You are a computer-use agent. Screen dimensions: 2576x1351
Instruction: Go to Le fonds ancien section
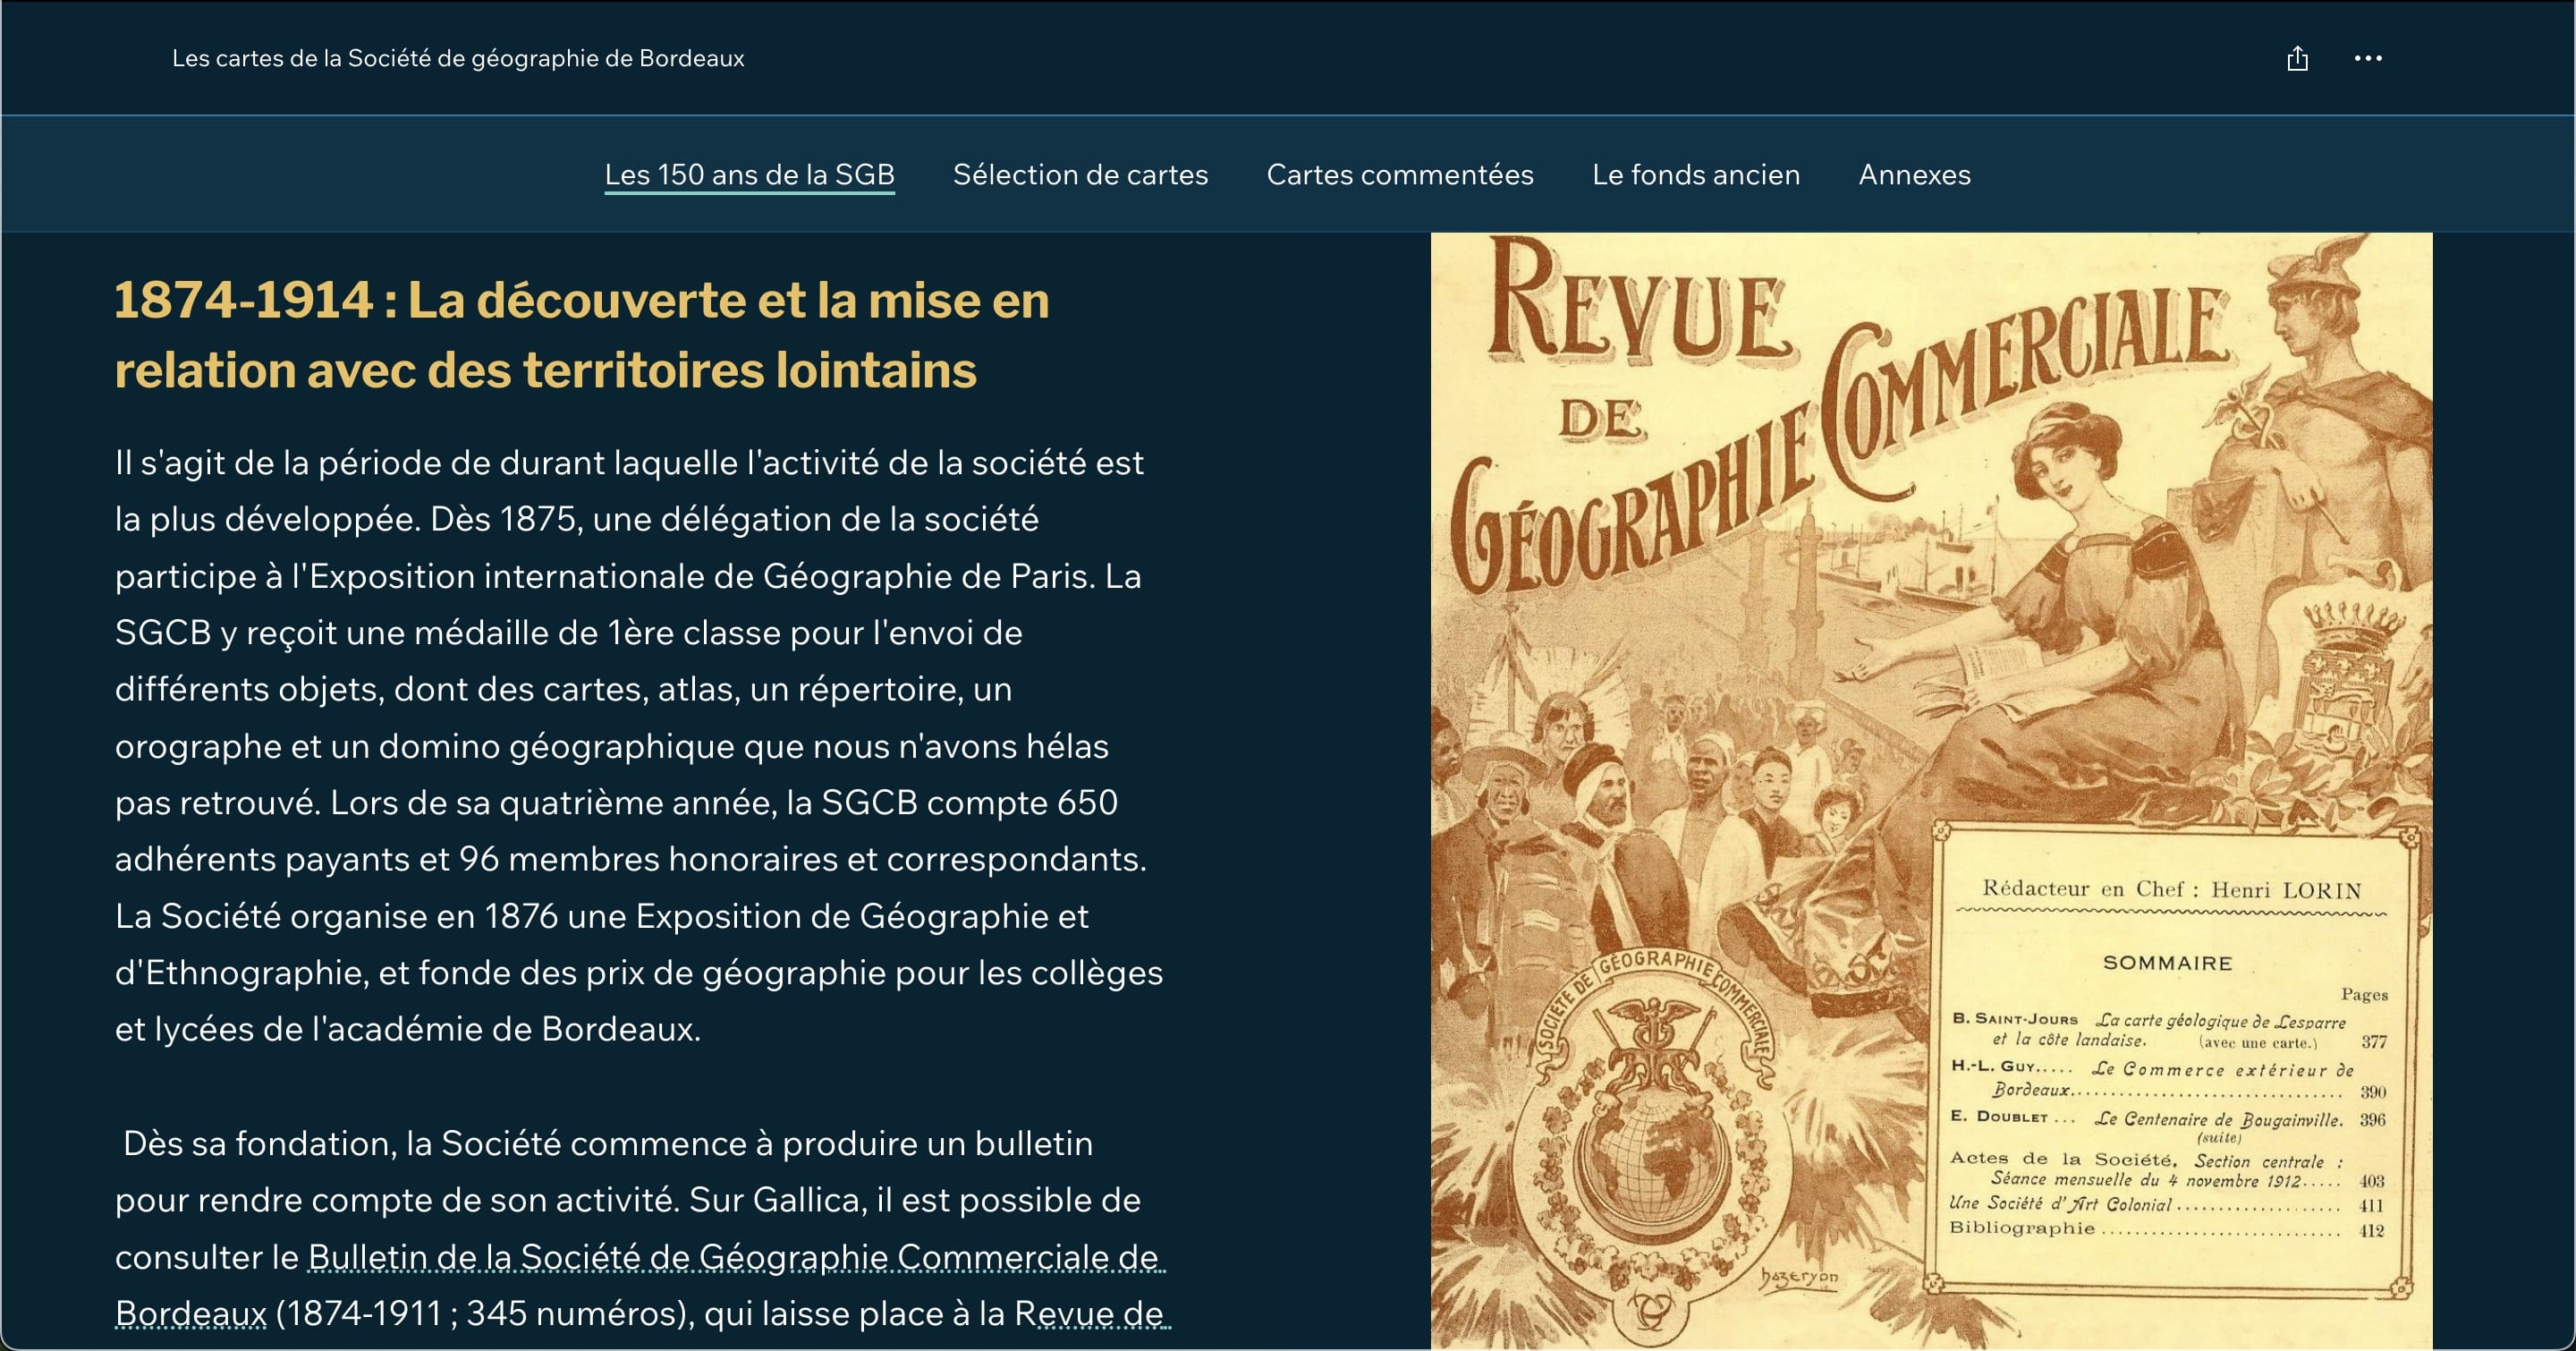point(1695,175)
